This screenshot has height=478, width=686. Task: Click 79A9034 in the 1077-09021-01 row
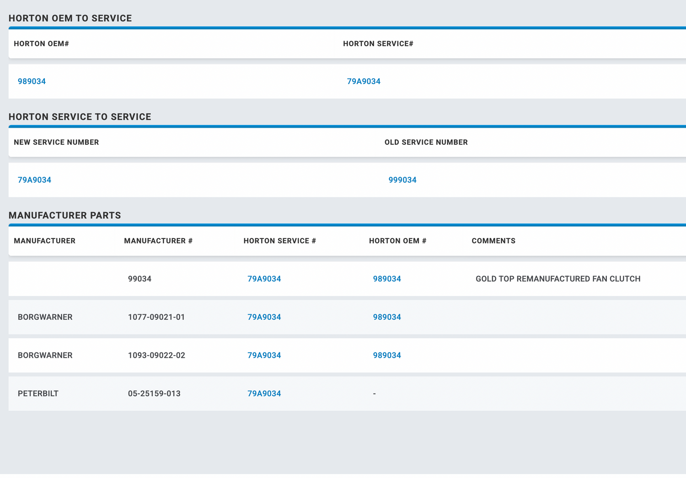(x=264, y=317)
